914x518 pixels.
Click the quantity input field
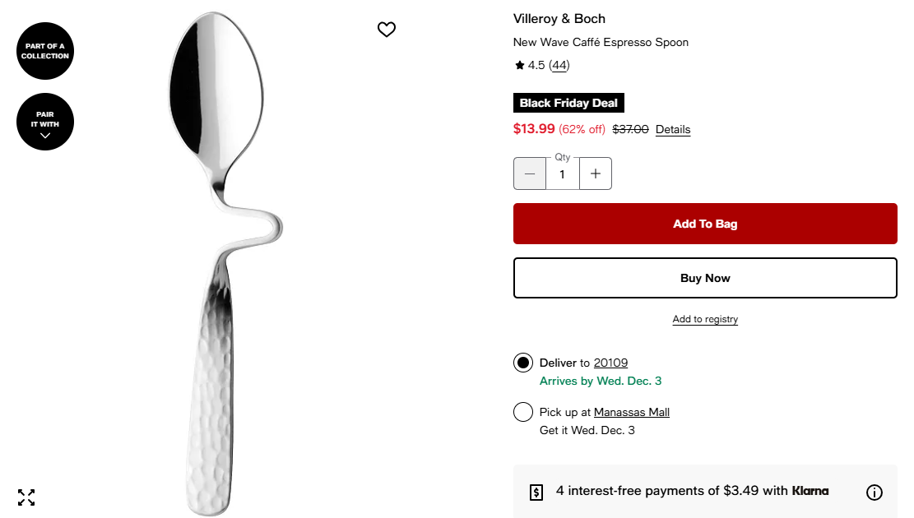pos(563,174)
